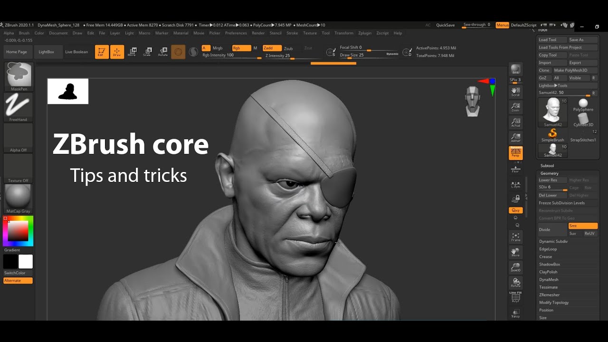Click the Actual size icon
The width and height of the screenshot is (608, 342).
coord(515,122)
